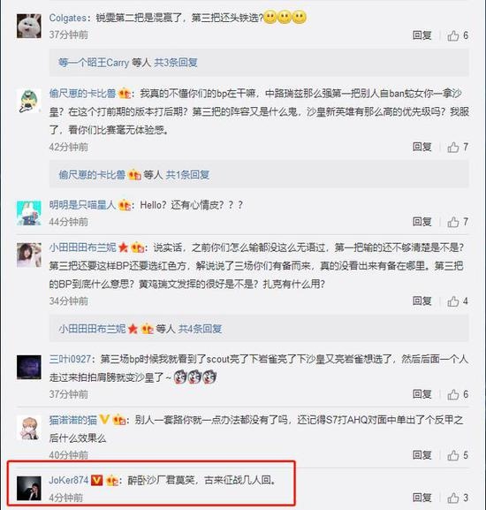Expand the 共1条回复 replies thread

point(187,175)
